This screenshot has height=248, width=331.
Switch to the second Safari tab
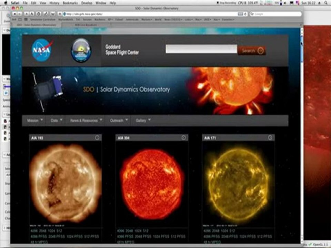pyautogui.click(x=86, y=25)
